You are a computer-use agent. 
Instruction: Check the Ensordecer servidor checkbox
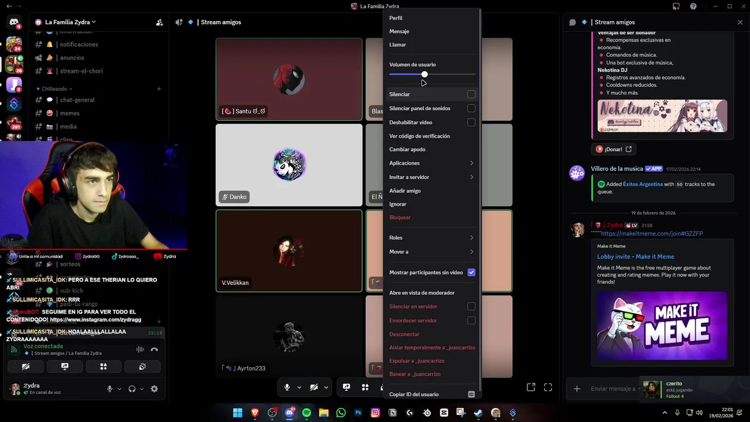(471, 321)
